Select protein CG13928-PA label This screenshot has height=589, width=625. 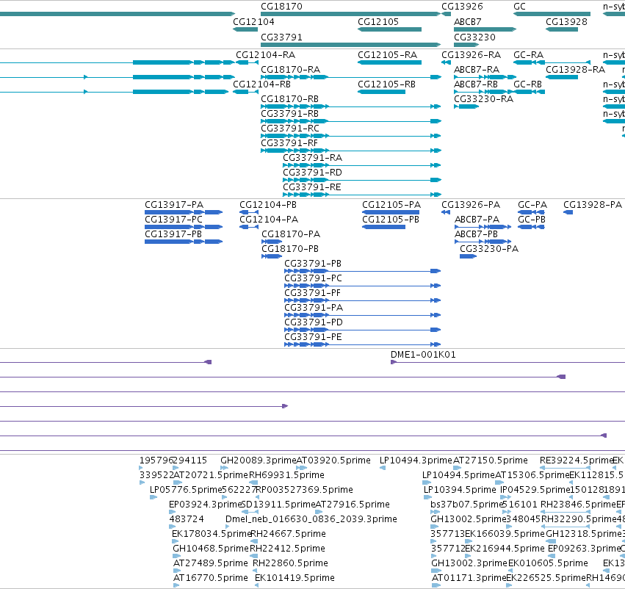coord(593,204)
